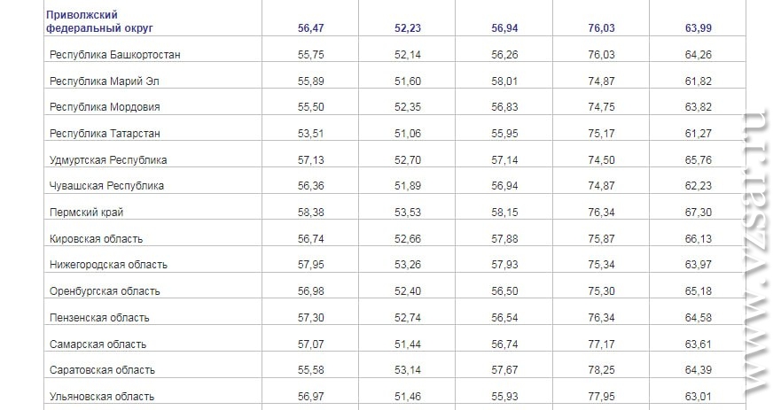Select the Чувашская Республика row label

click(106, 186)
